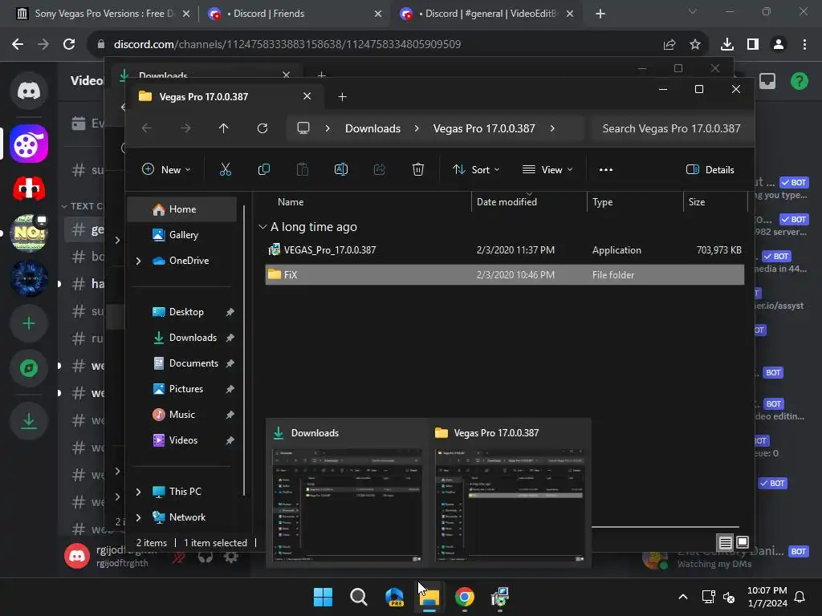
Task: Toggle the Details pane button
Action: 710,169
